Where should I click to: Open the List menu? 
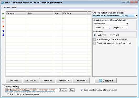pyautogui.click(x=9, y=8)
